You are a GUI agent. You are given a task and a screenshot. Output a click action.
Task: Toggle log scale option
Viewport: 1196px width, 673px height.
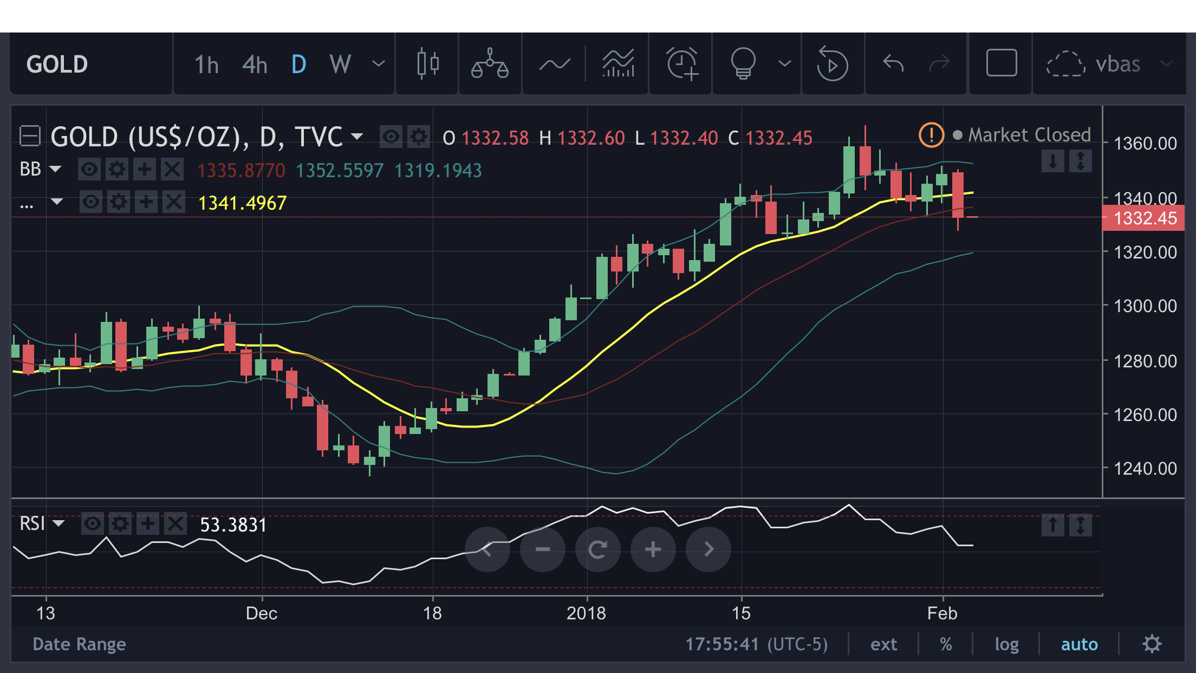1006,644
